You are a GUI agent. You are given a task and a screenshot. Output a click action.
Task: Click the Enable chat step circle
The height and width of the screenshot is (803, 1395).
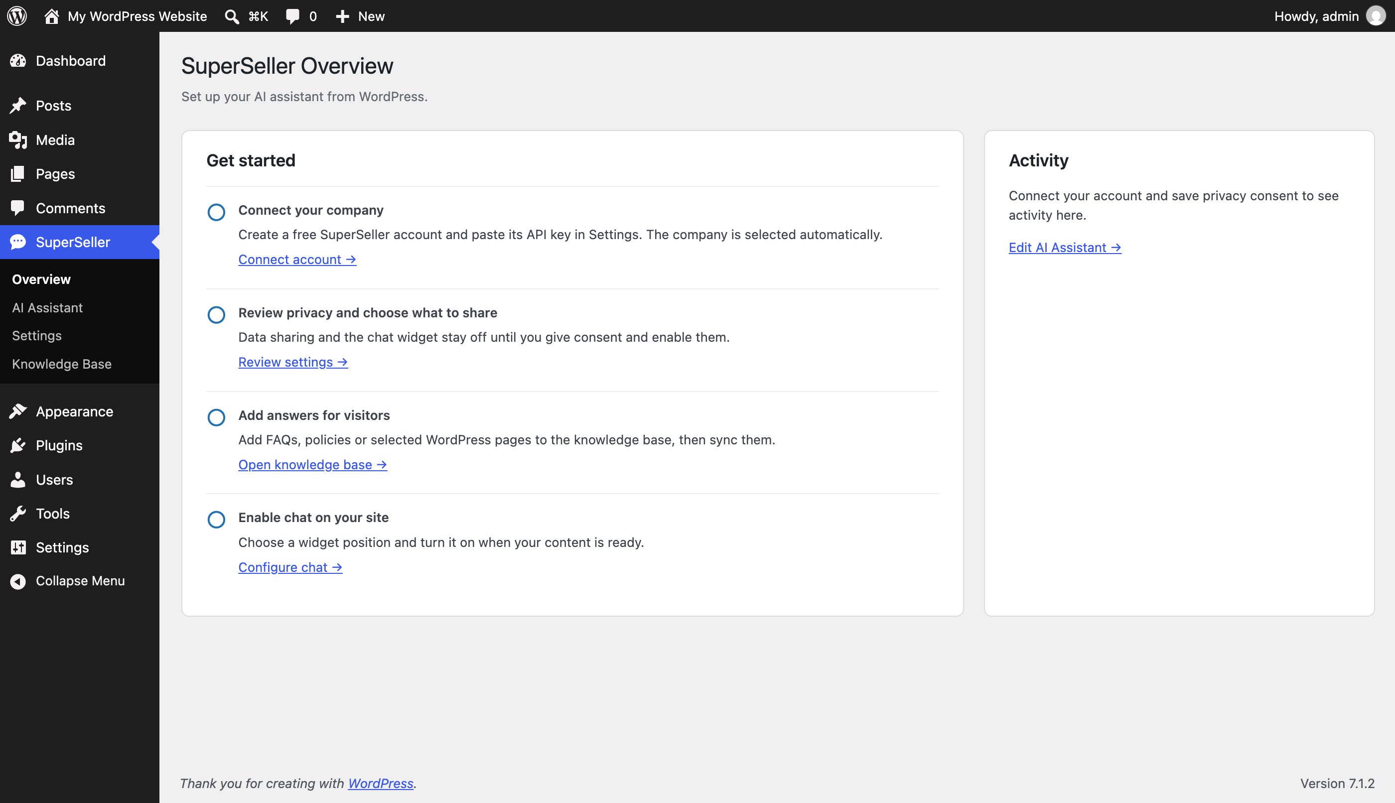click(x=216, y=520)
